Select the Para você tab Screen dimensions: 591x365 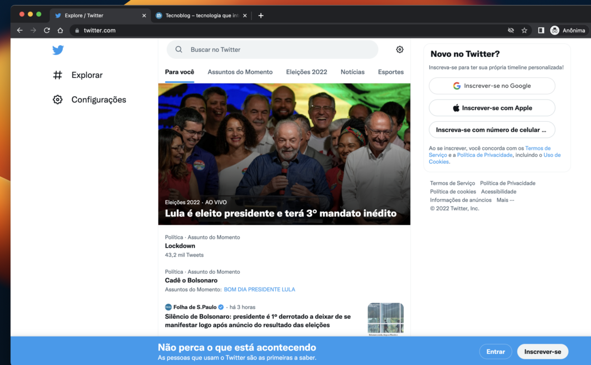click(x=180, y=72)
